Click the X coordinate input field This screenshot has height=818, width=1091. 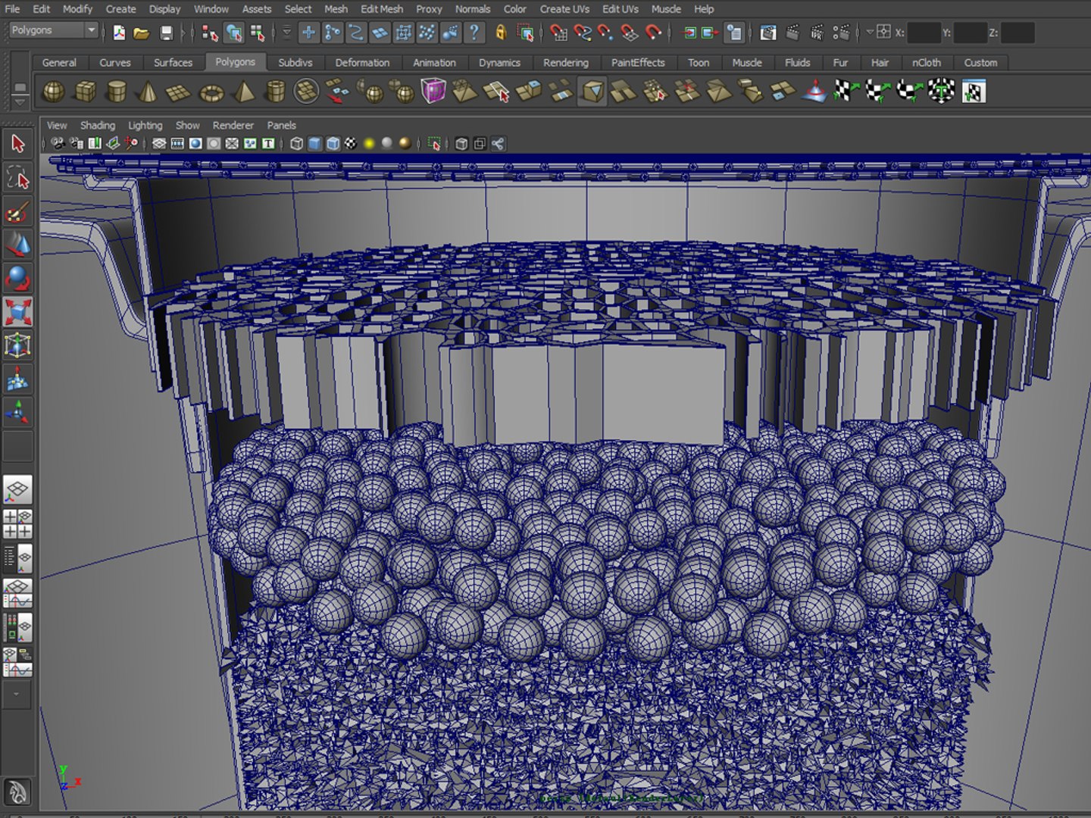click(924, 33)
